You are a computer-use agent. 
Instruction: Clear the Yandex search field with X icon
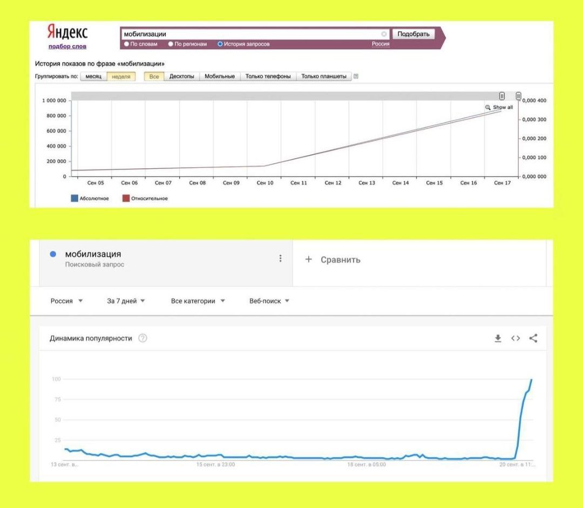pyautogui.click(x=384, y=34)
